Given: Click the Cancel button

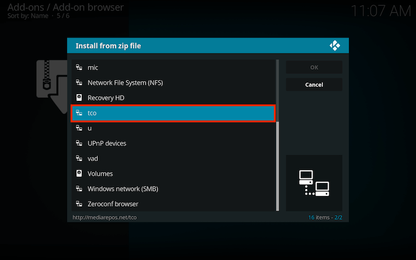Looking at the screenshot, I should click(x=314, y=85).
